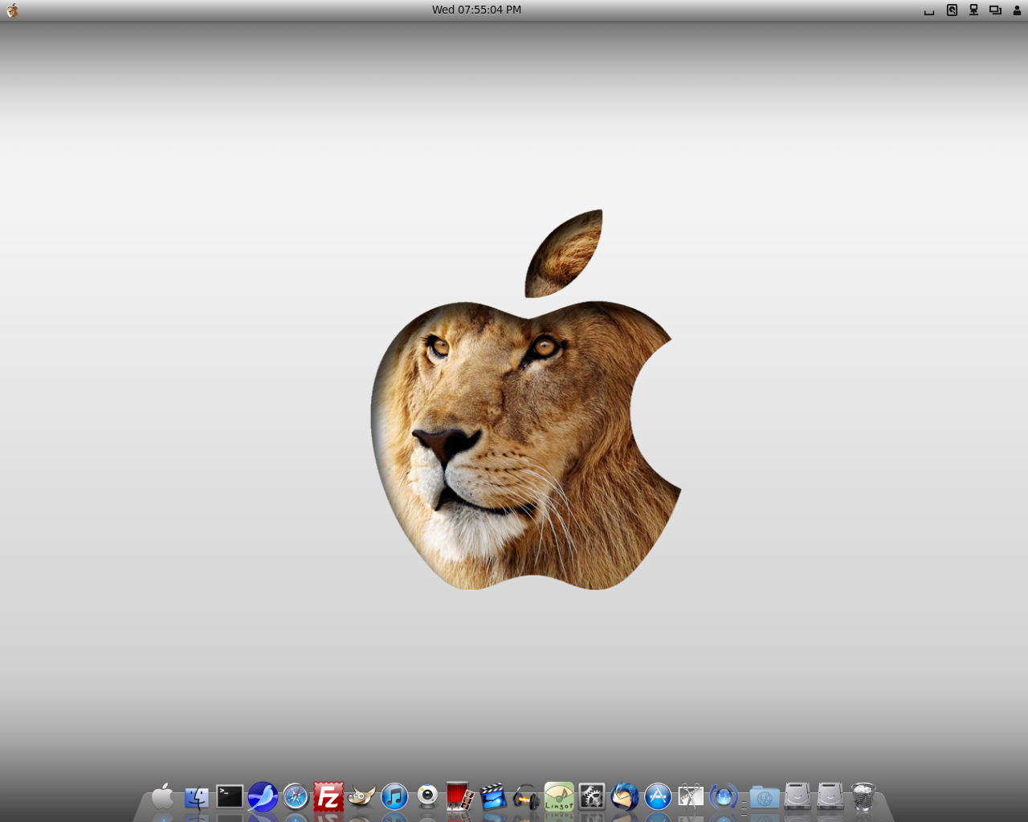
Task: Launch the Terminal from the dock
Action: [230, 796]
